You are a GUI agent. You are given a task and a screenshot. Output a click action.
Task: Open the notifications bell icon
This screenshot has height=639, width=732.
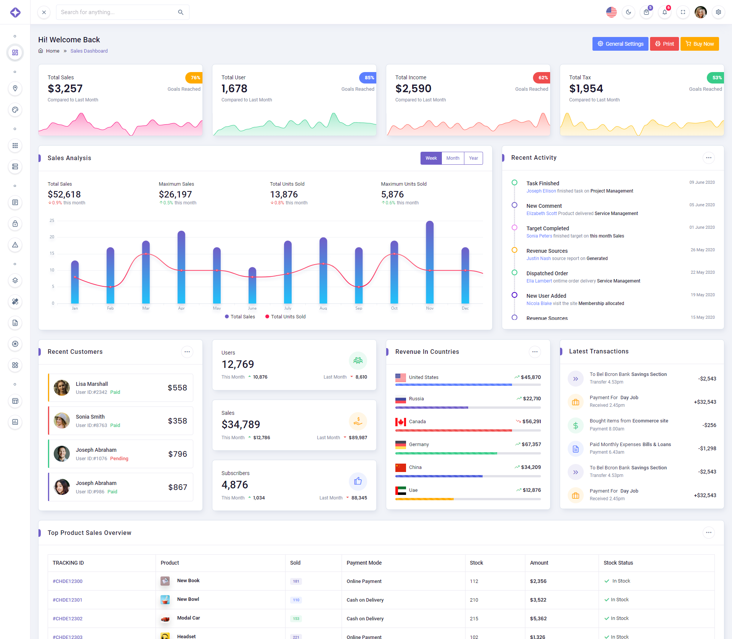[x=665, y=12]
